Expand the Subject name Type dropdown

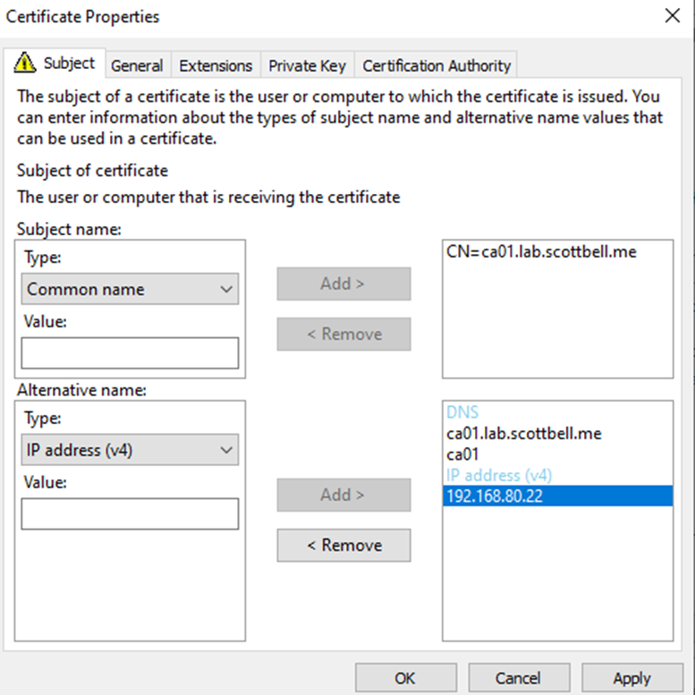click(x=130, y=289)
